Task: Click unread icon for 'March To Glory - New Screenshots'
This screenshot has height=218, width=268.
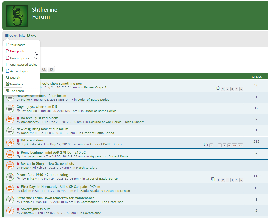Action: click(x=10, y=165)
